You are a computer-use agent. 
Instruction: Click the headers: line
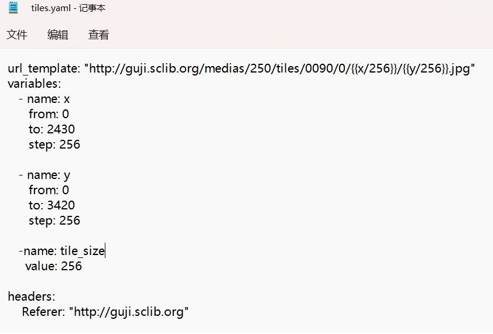point(32,297)
